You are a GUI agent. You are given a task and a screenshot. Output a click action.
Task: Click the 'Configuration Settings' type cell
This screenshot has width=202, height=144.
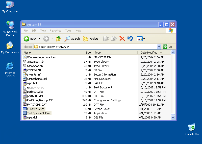point(107,100)
